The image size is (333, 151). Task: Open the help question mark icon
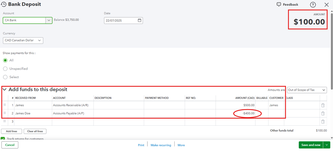[x=313, y=5]
